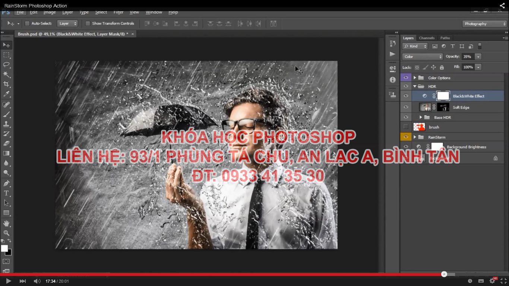Click the foreground color swatch
Image resolution: width=509 pixels, height=286 pixels.
pyautogui.click(x=4, y=248)
